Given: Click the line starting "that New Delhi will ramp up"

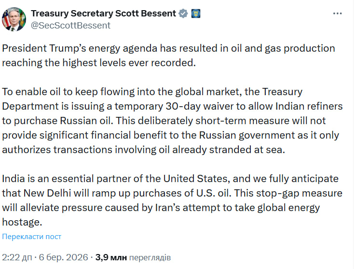Looking at the screenshot, I should coord(172,193).
